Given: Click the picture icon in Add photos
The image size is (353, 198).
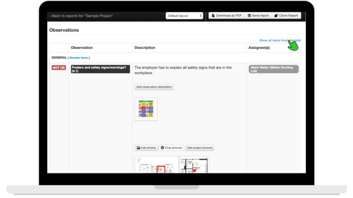Looking at the screenshot, I should tap(138, 148).
